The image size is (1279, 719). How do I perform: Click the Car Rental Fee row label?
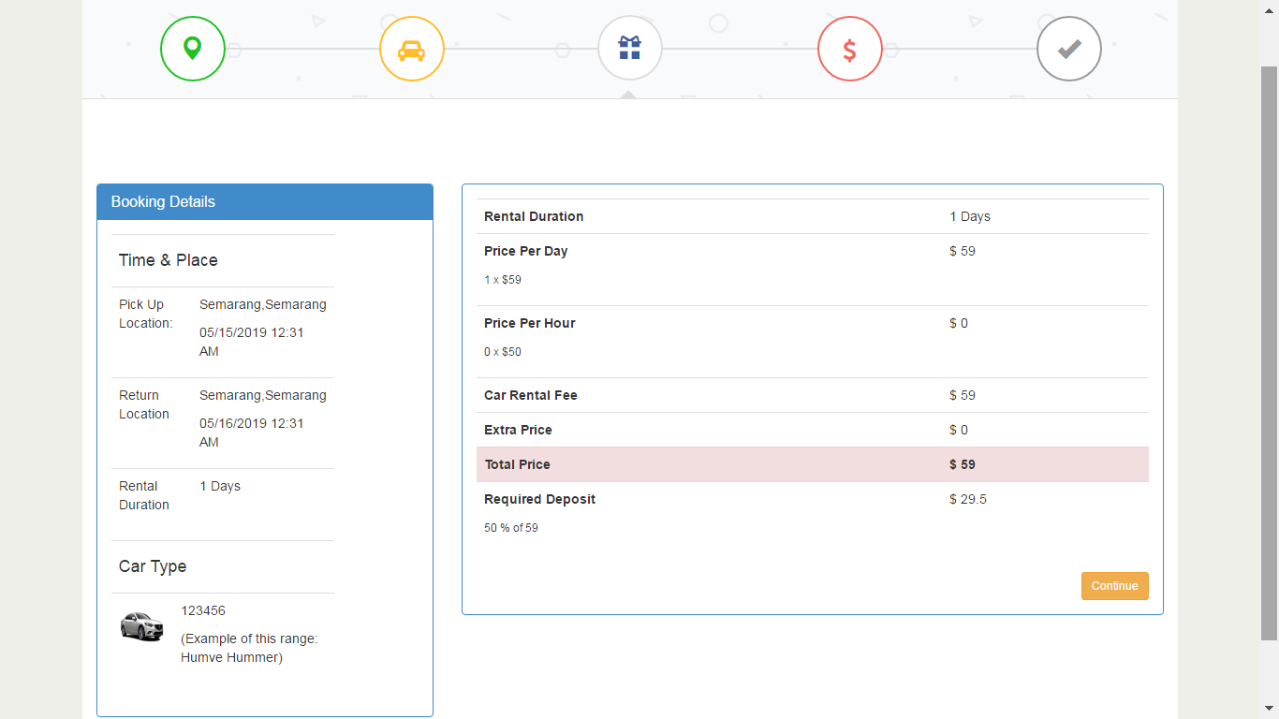coord(530,395)
